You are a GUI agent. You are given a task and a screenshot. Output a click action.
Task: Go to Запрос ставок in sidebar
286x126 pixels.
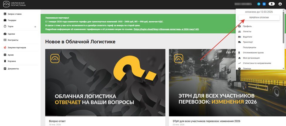(x=15, y=14)
